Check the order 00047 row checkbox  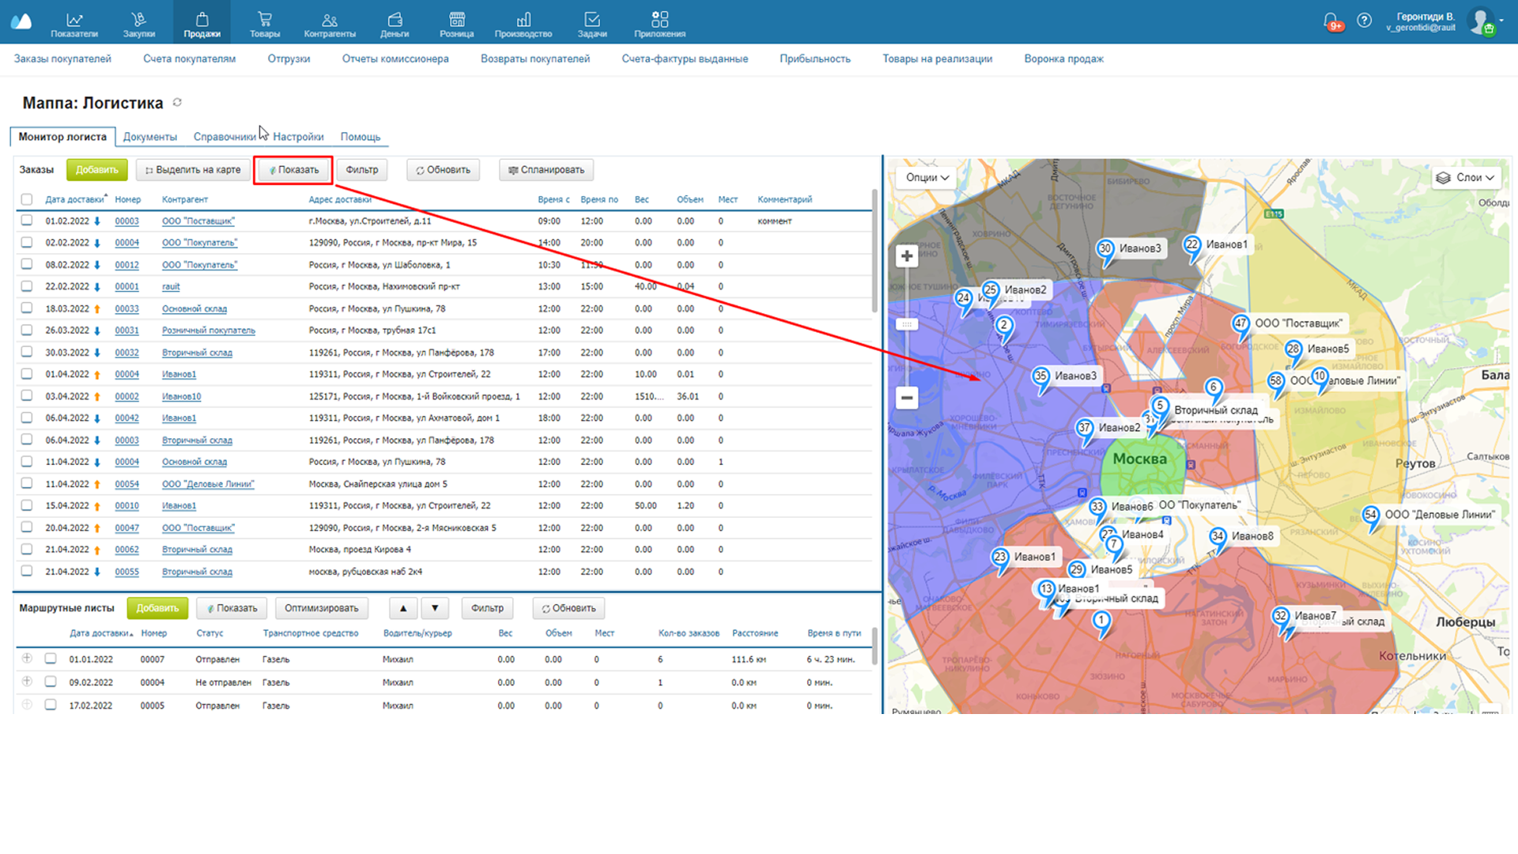[x=27, y=527]
